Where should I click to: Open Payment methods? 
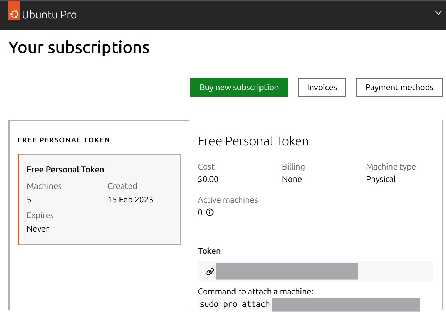coord(399,87)
